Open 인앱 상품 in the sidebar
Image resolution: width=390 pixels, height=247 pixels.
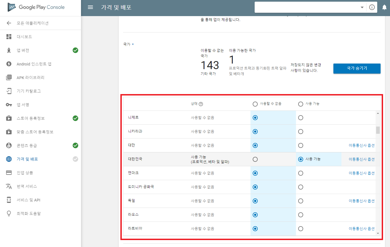pyautogui.click(x=25, y=173)
